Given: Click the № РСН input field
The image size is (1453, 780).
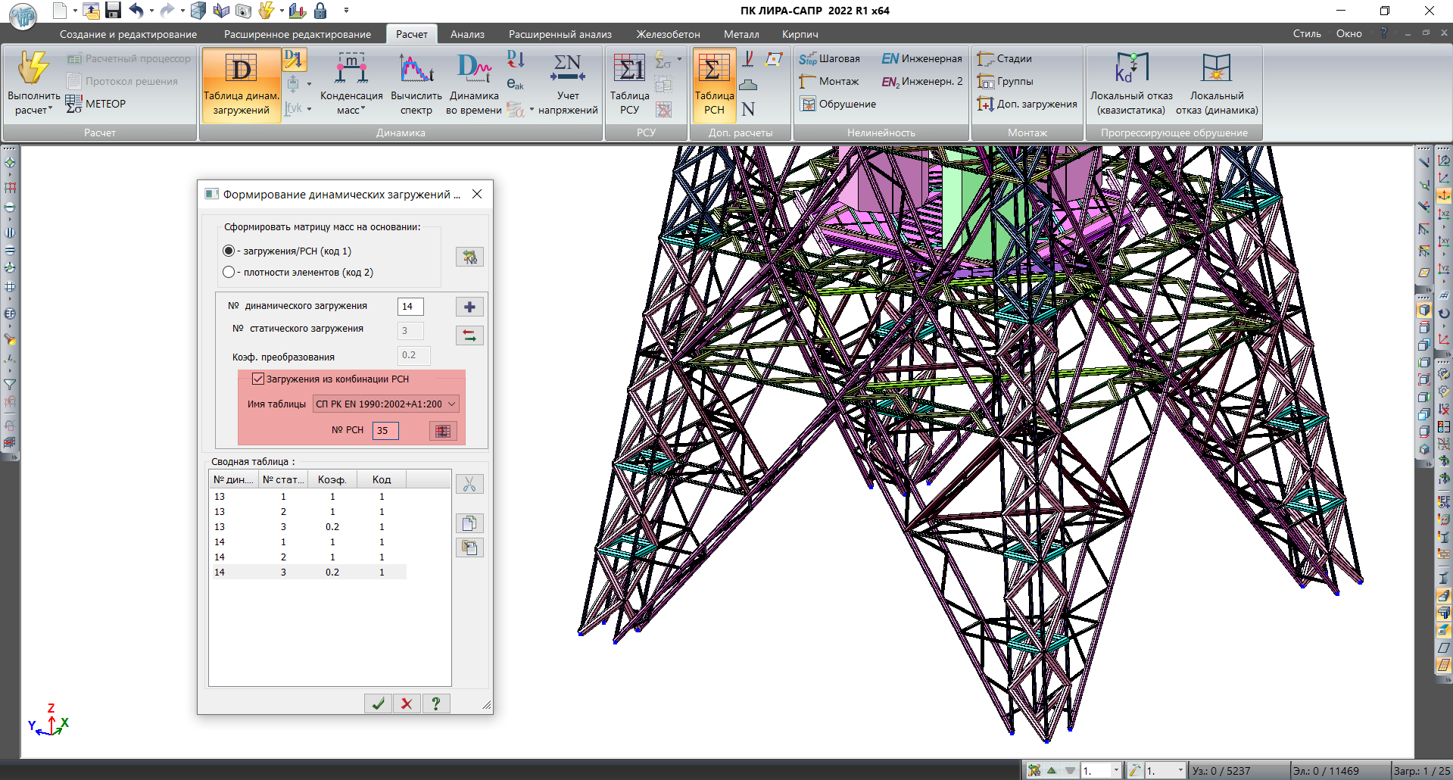Looking at the screenshot, I should (385, 430).
